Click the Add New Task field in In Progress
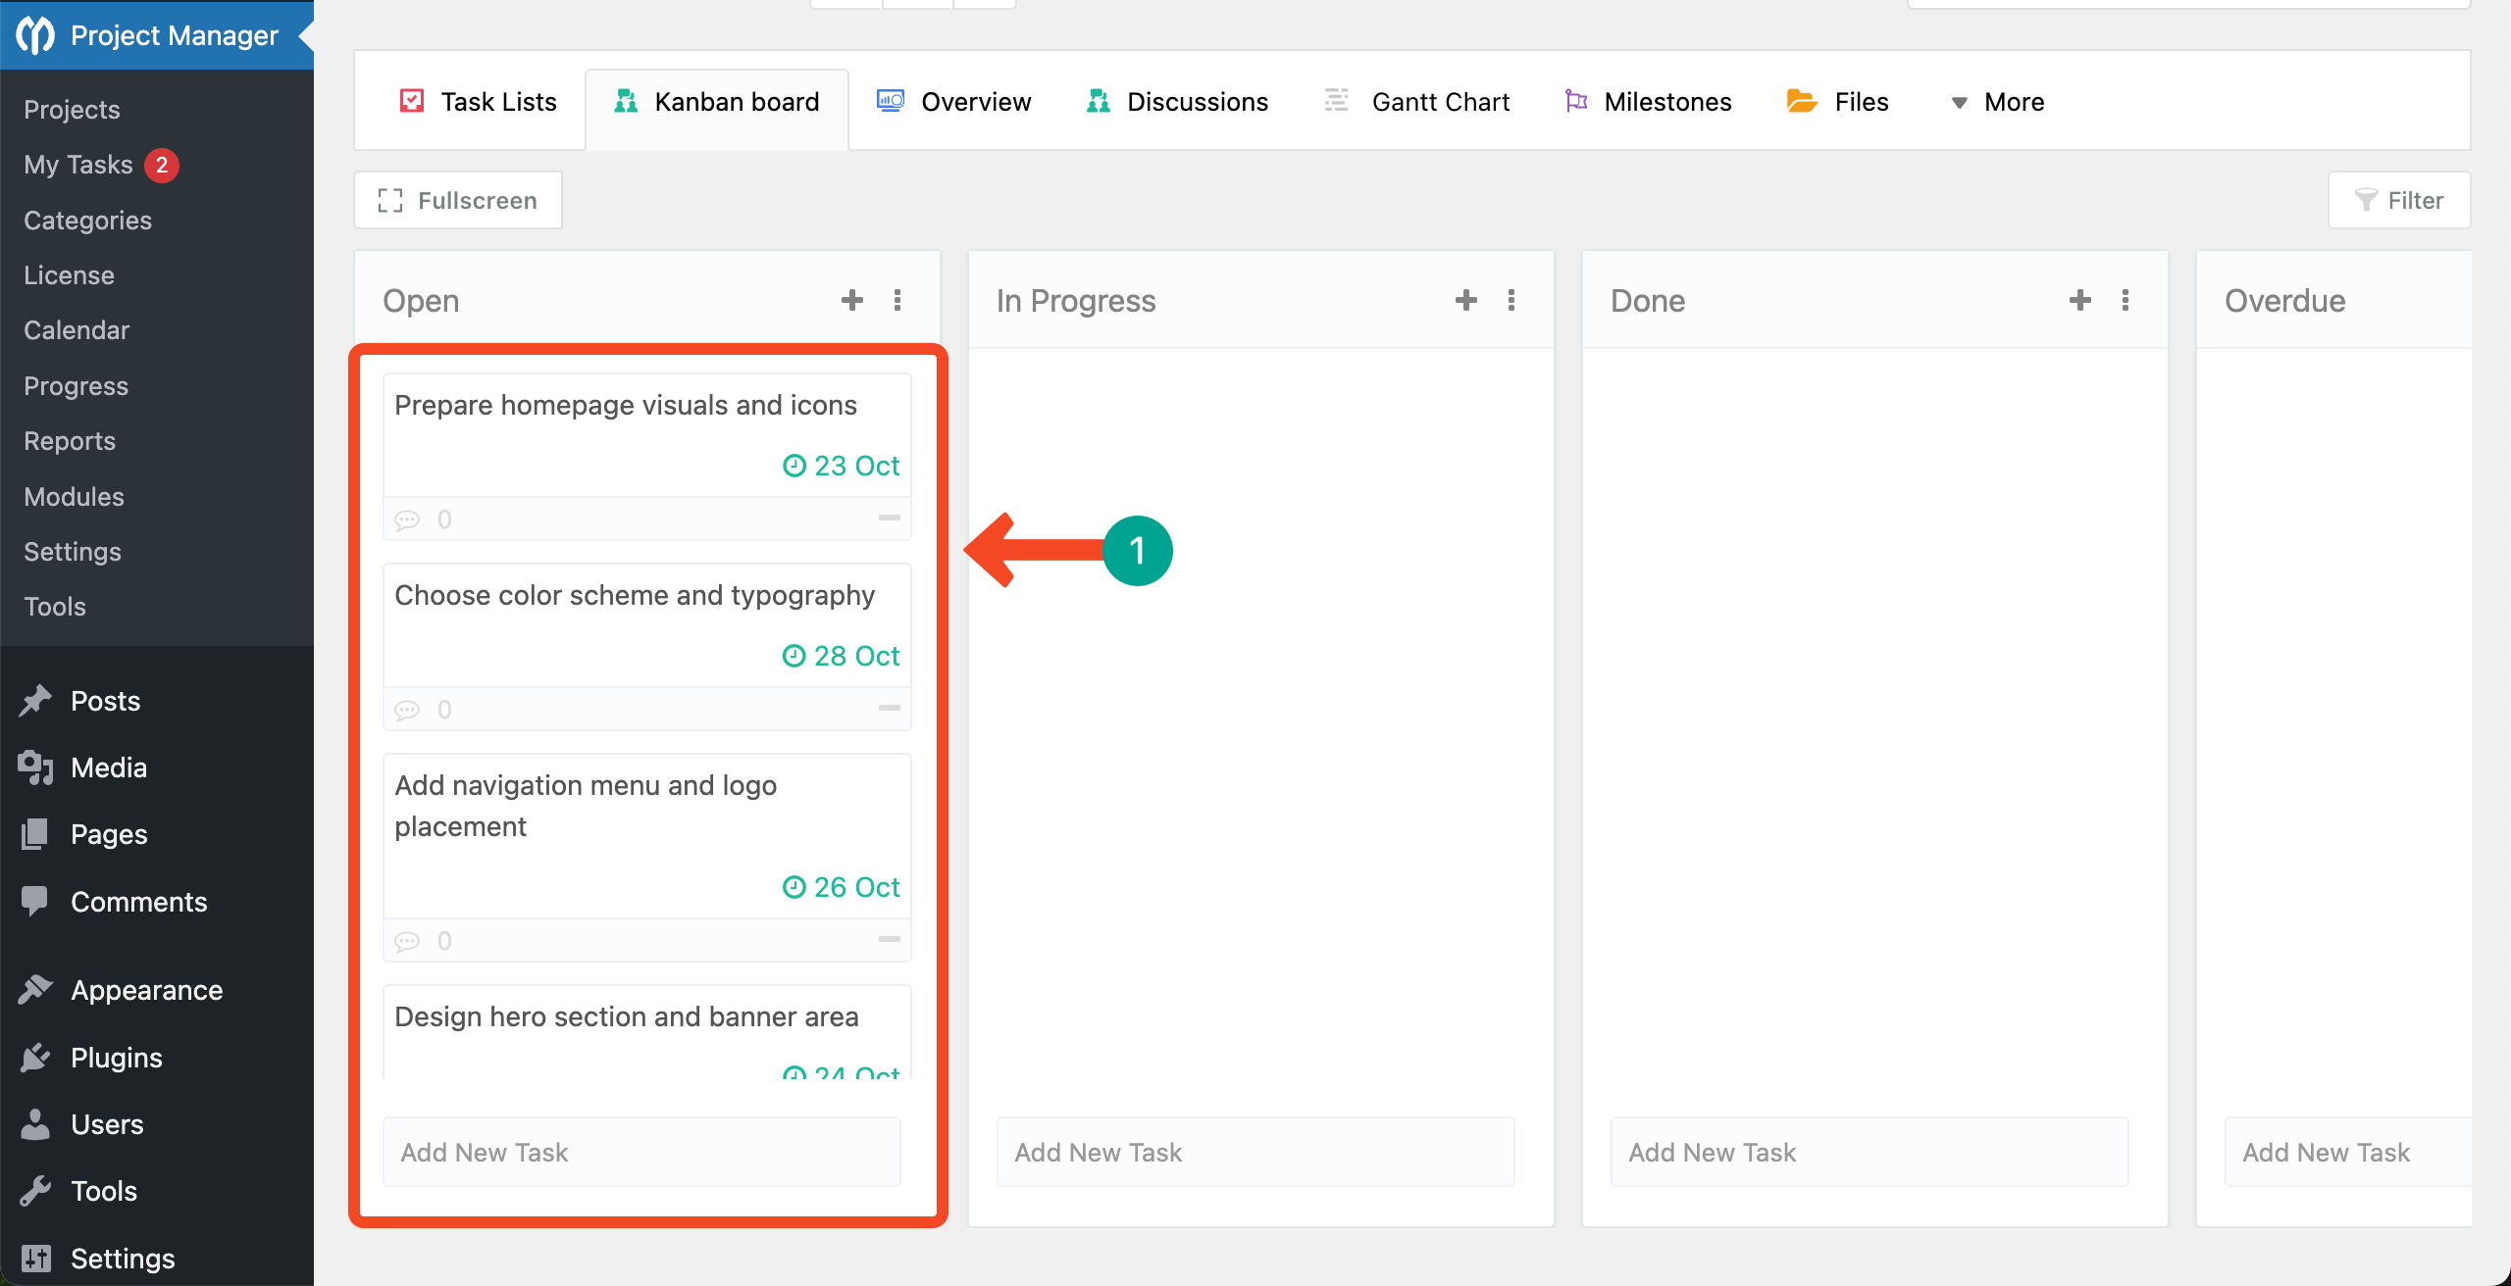Screen dimensions: 2511x1286 [1255, 1152]
